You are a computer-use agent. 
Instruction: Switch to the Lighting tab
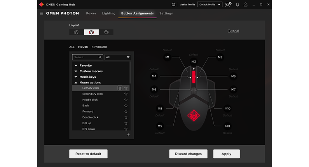point(108,13)
